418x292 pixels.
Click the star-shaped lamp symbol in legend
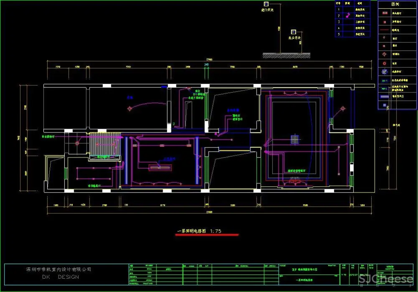pyautogui.click(x=384, y=54)
